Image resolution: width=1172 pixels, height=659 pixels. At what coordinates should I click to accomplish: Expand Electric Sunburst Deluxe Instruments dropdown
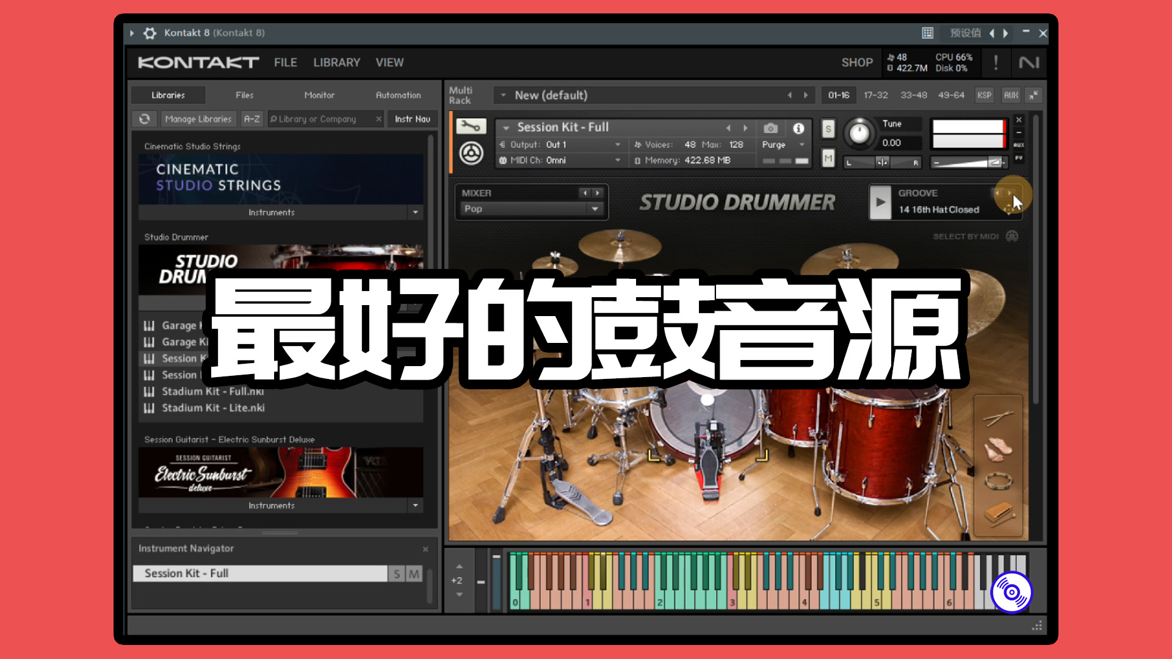pyautogui.click(x=415, y=505)
